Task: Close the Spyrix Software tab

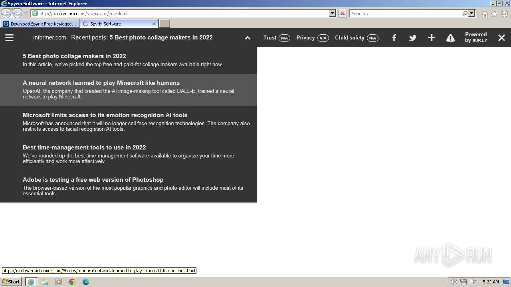Action: pyautogui.click(x=154, y=24)
